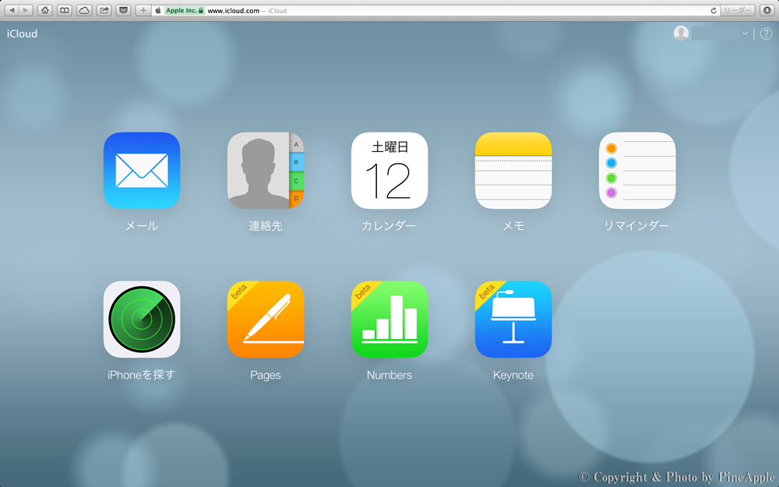Screen dimensions: 779x487
Task: Open iCloud Tabs cloud button
Action: click(84, 11)
